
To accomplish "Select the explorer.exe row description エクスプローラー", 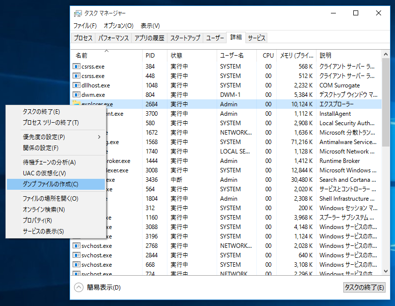I will (336, 104).
